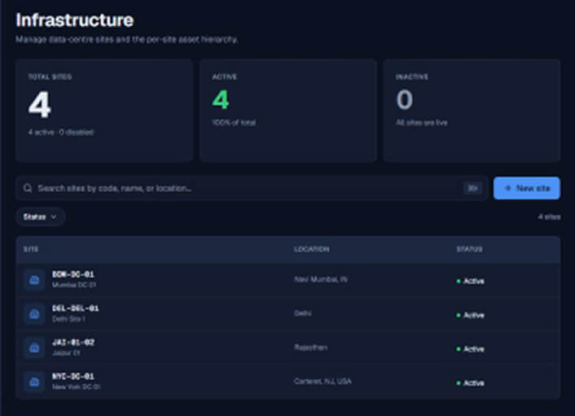Click the Carteret, NJ, USA location cell
This screenshot has width=575, height=416.
click(323, 381)
